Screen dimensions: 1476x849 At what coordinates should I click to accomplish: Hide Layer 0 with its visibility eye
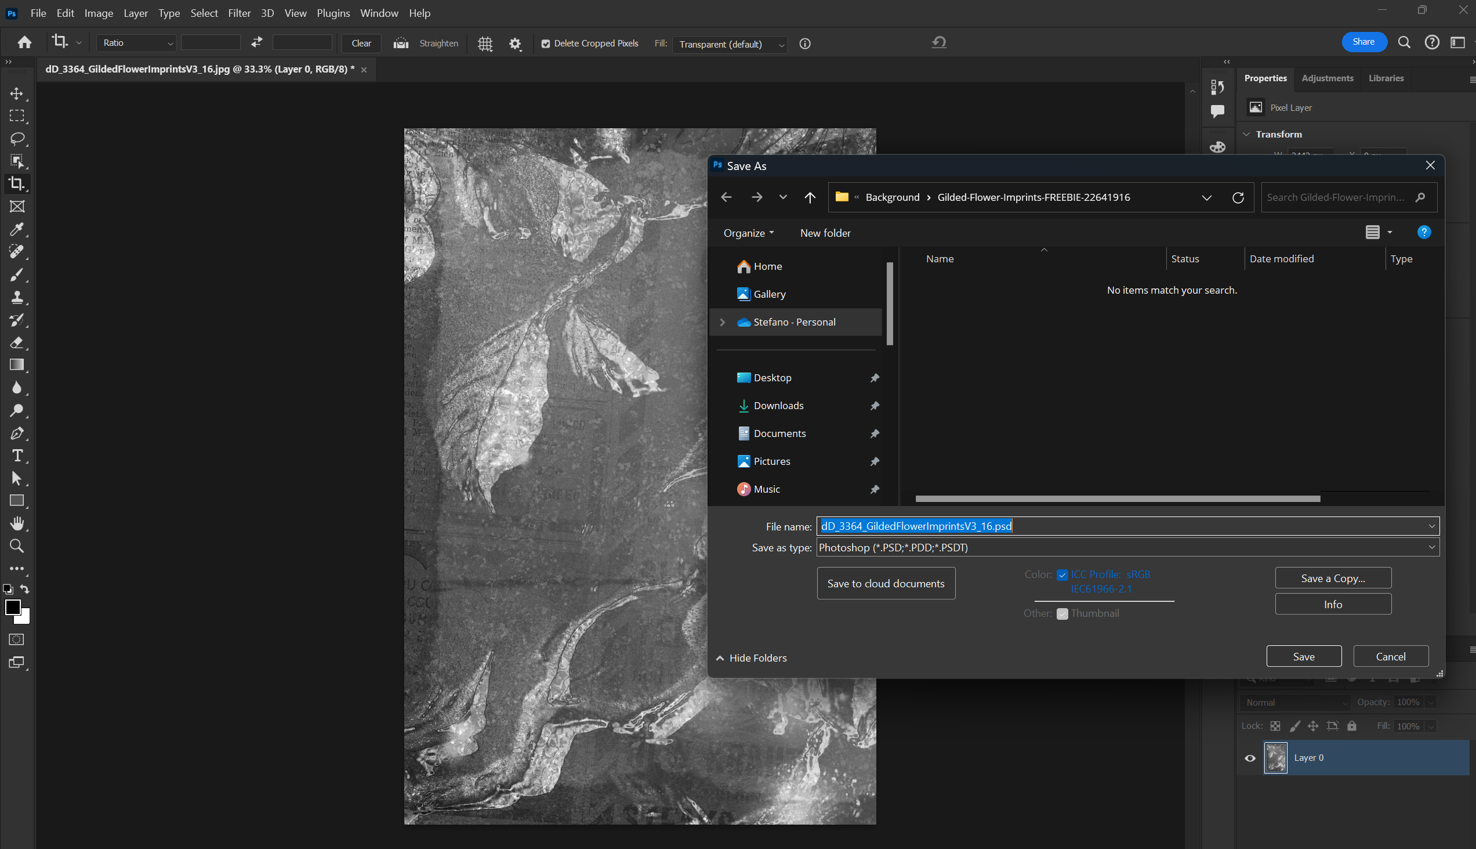1249,757
